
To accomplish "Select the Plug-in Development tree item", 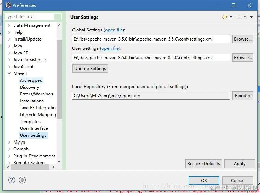I will (x=34, y=156).
